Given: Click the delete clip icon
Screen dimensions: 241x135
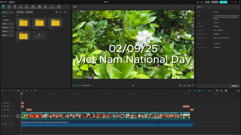Looking at the screenshot, I should (x=31, y=91).
